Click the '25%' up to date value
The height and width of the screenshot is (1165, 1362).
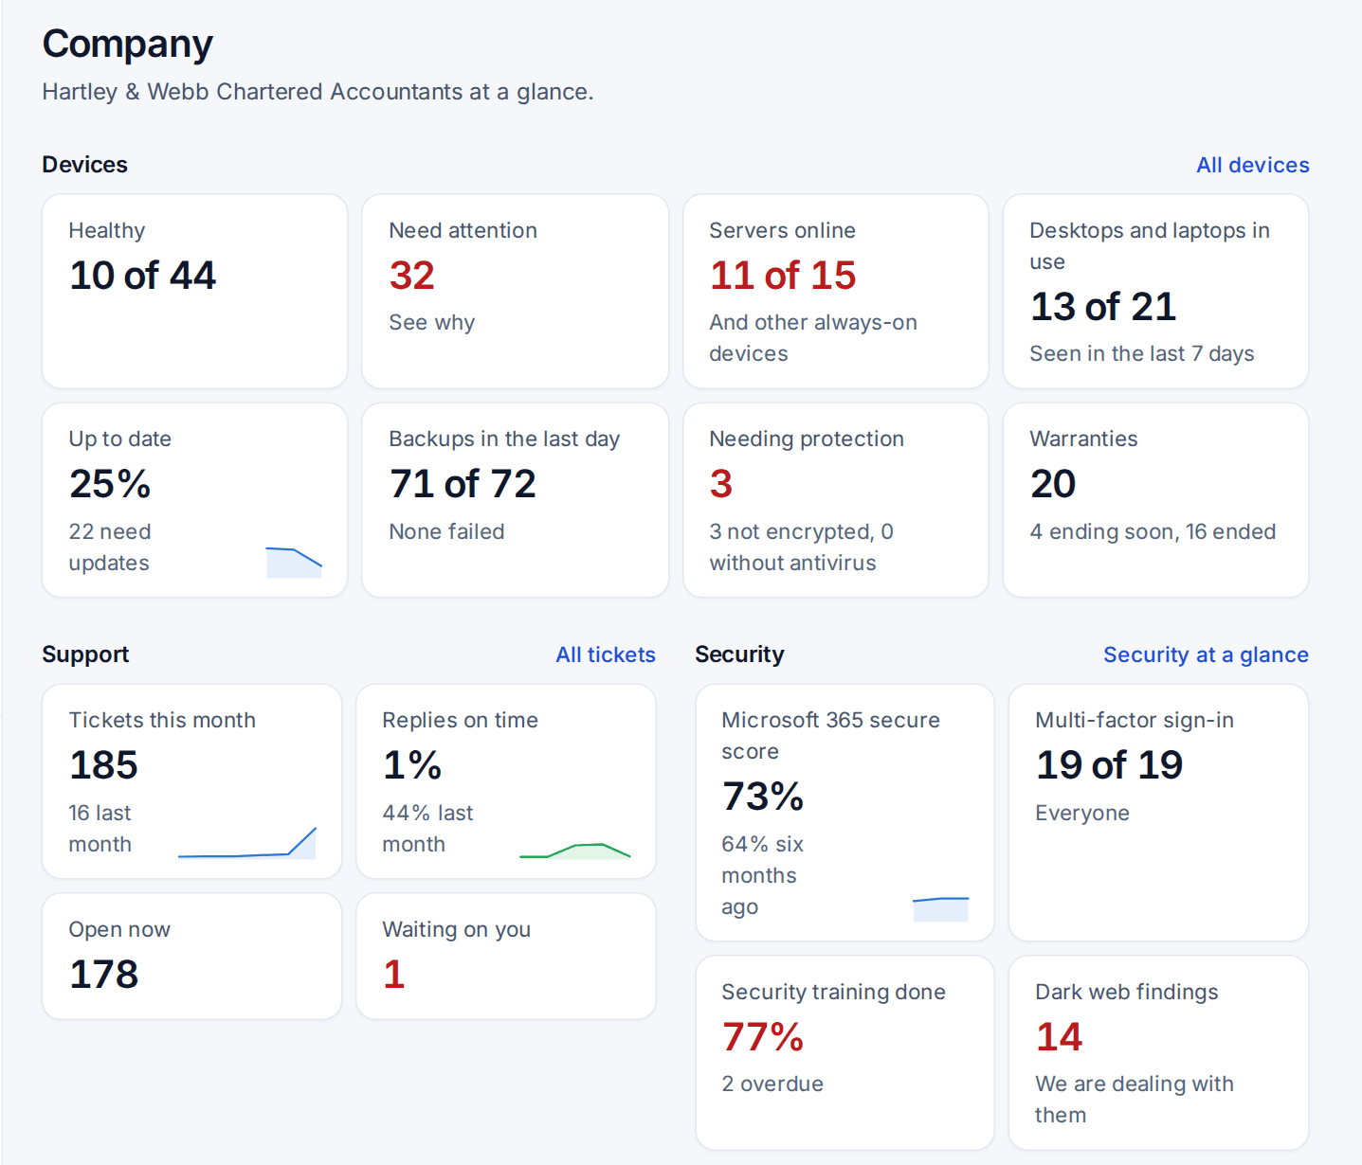[110, 484]
